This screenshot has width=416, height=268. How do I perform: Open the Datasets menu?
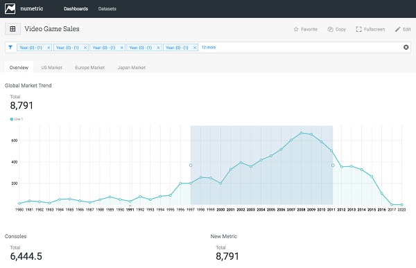107,9
